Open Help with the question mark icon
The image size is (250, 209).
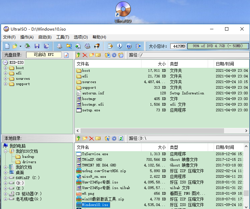click(129, 46)
